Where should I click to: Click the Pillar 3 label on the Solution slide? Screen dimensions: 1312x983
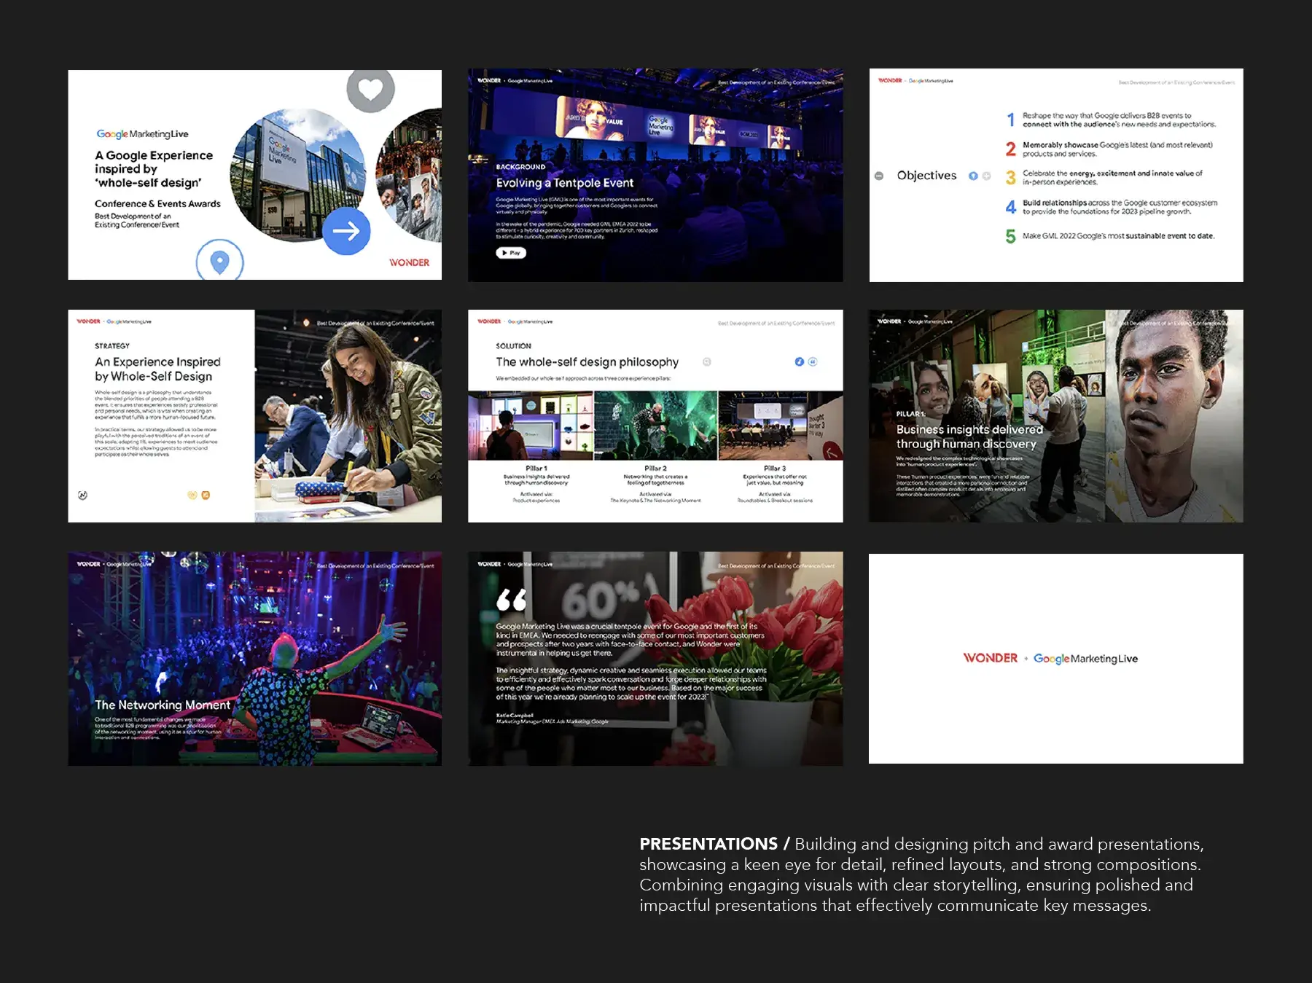pyautogui.click(x=775, y=469)
